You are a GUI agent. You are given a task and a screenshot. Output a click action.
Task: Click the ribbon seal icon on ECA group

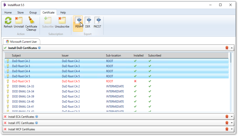pyautogui.click(x=227, y=117)
